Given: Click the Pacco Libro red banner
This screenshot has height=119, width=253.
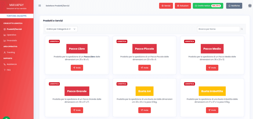Looking at the screenshot, I should tap(77, 49).
